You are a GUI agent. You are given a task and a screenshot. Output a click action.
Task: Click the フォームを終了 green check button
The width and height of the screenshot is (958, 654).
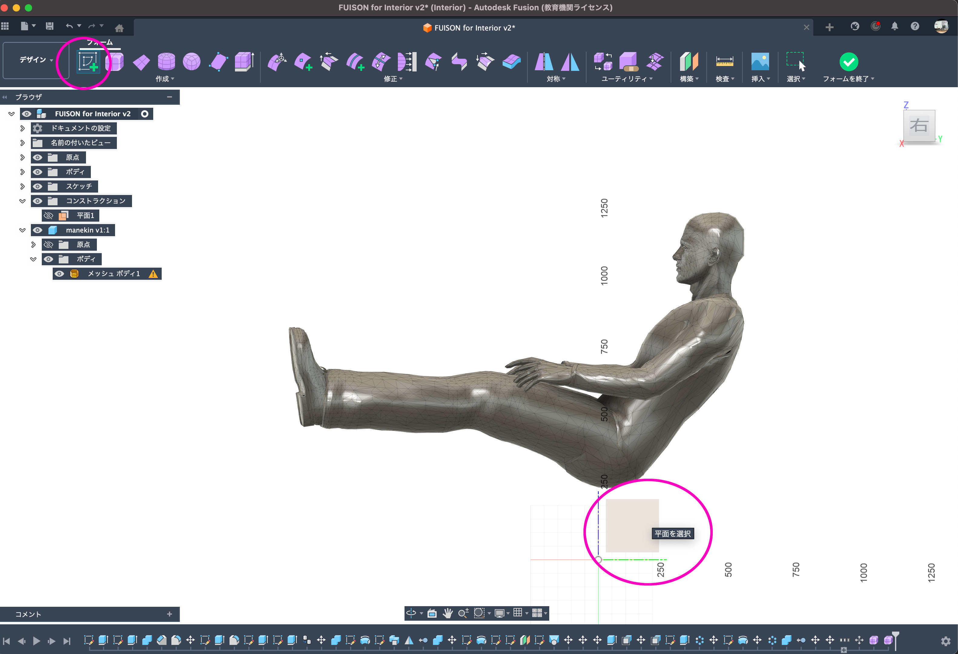coord(848,62)
